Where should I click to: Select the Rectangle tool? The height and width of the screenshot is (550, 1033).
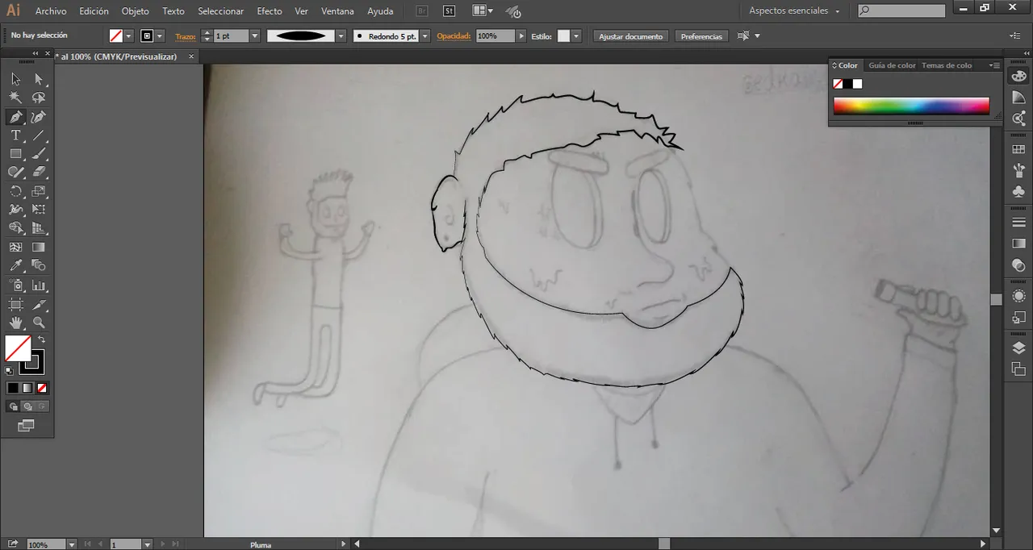coord(16,153)
